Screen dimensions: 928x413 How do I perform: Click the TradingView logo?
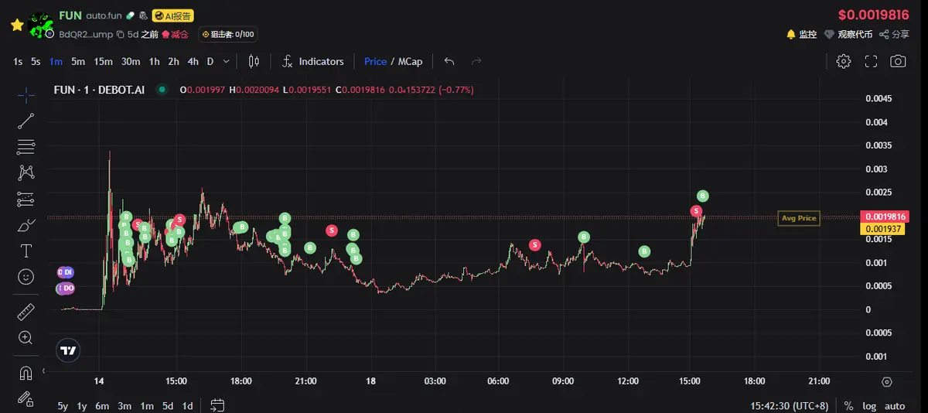coord(68,350)
